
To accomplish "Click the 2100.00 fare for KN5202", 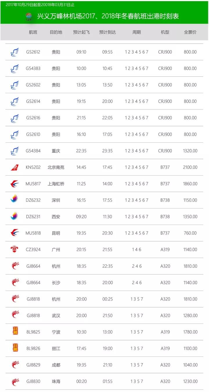I will point(190,167).
